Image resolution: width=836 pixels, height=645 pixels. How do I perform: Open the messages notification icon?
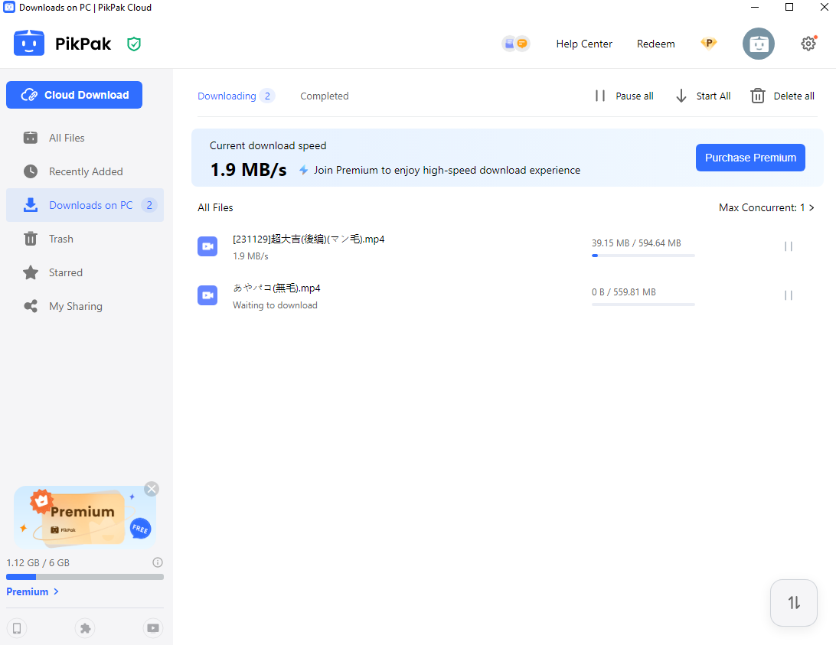(515, 44)
